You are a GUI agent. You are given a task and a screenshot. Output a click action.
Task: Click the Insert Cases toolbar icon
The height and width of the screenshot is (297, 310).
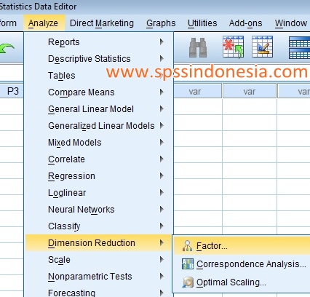coord(233,47)
